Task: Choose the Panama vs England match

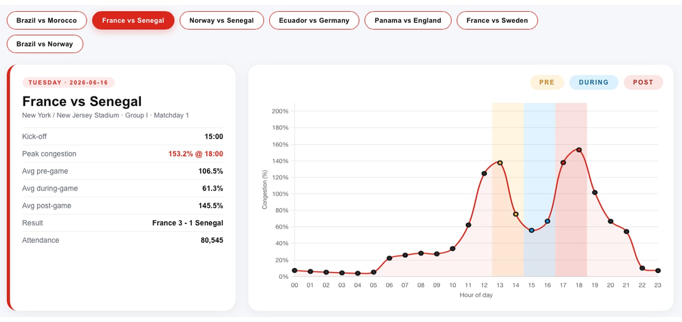Action: click(x=408, y=20)
